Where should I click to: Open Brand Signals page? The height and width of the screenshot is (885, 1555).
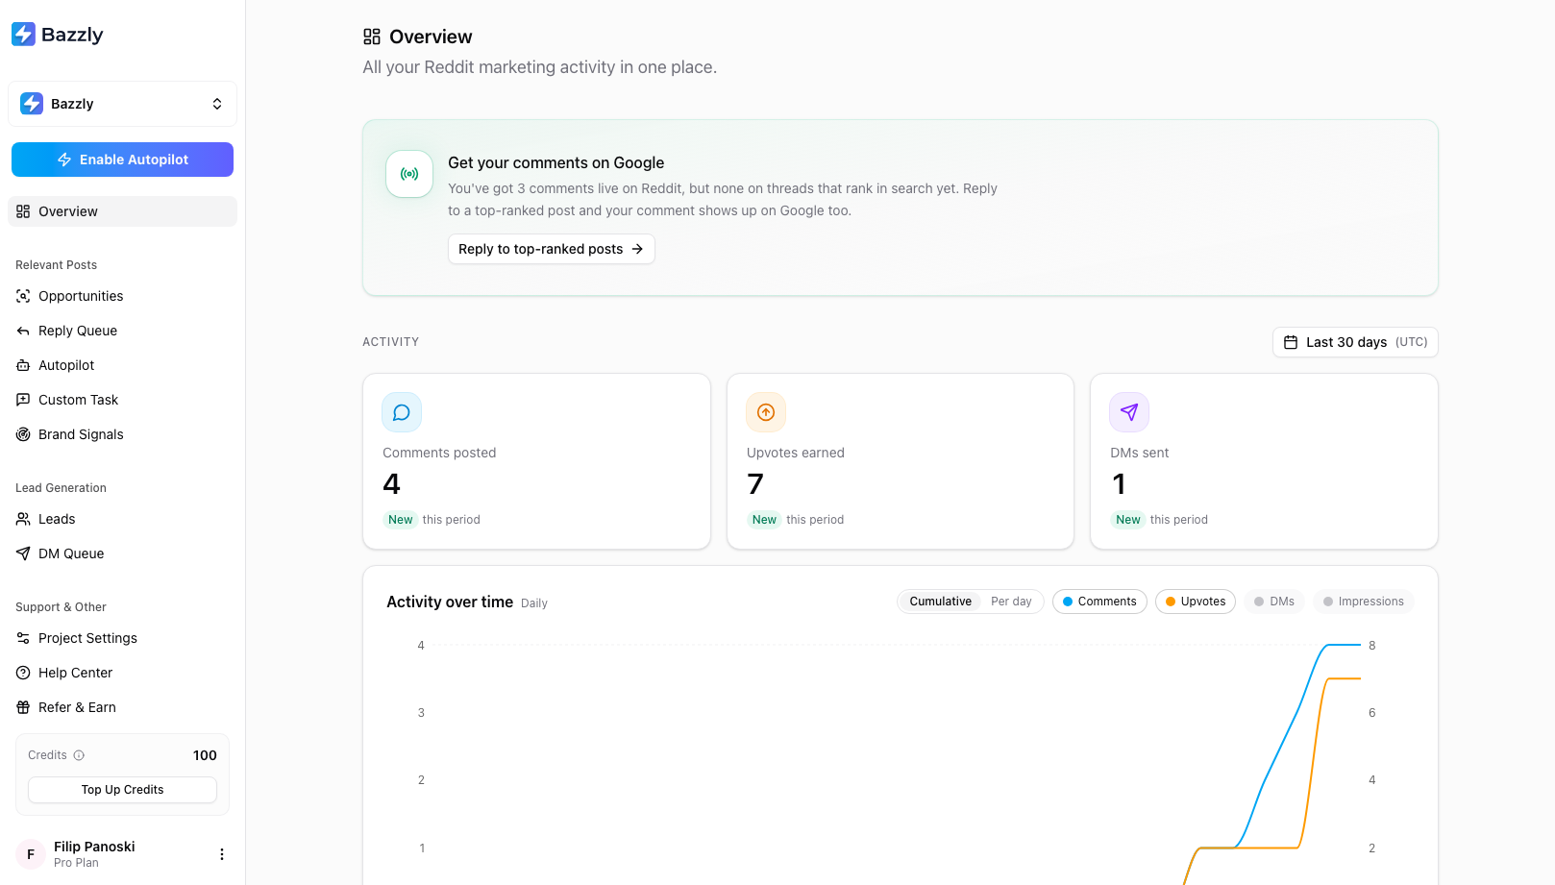(122, 434)
